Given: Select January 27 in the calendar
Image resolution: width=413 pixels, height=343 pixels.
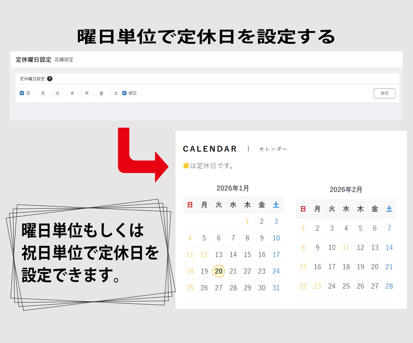Looking at the screenshot, I should 219,288.
